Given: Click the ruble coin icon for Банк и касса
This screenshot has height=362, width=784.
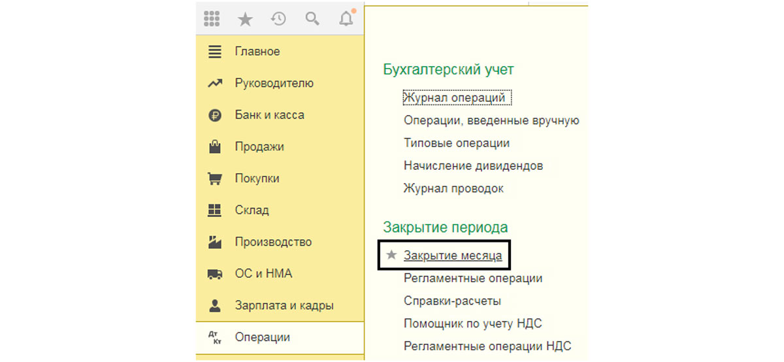Looking at the screenshot, I should pyautogui.click(x=214, y=115).
